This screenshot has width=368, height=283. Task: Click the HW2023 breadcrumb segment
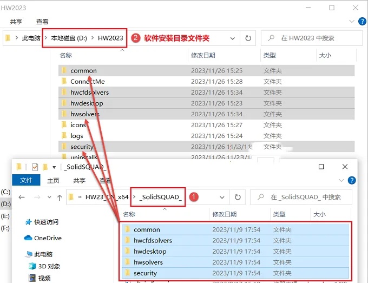coord(110,38)
